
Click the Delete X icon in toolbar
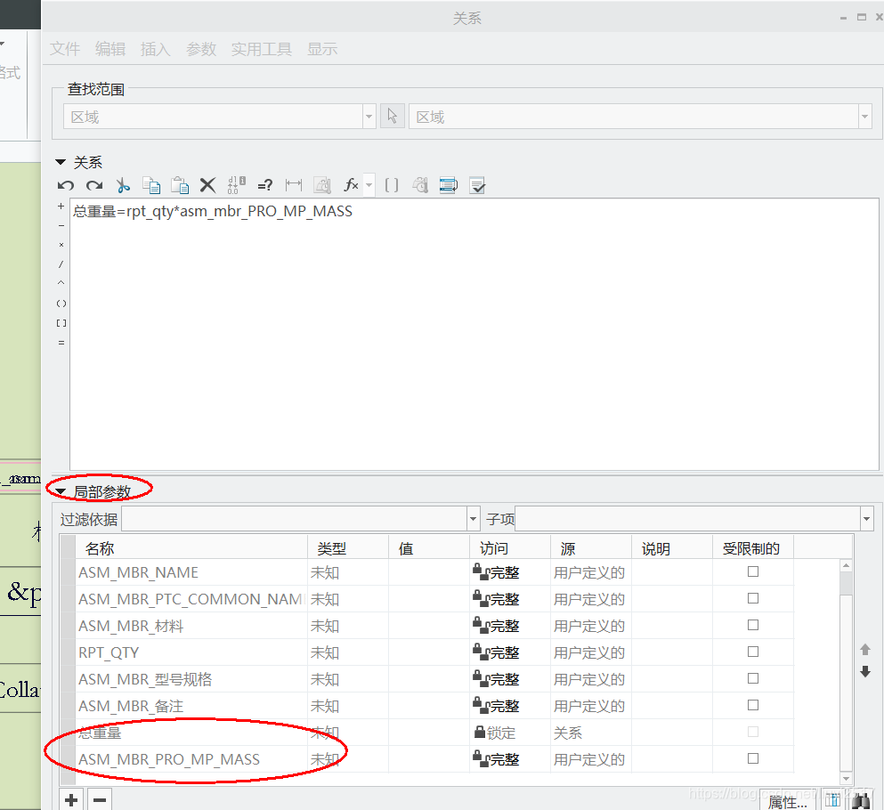tap(207, 185)
